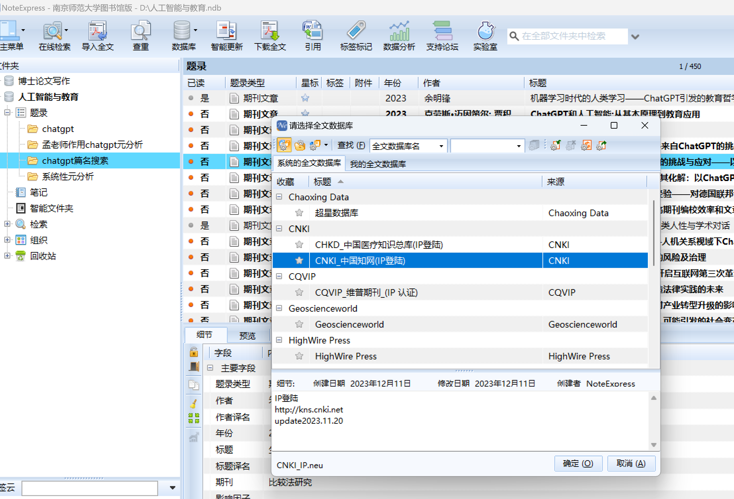
Task: Open the 在线检索 online search tool
Action: click(x=54, y=36)
